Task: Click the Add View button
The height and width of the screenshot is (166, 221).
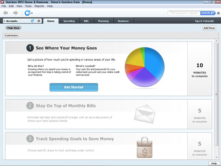Action: point(209,28)
